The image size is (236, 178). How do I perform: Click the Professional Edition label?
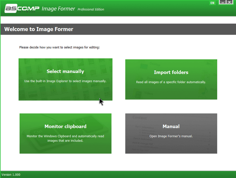coord(91,9)
